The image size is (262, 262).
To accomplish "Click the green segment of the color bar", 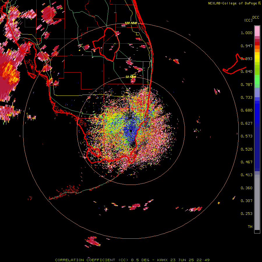I will (x=257, y=79).
